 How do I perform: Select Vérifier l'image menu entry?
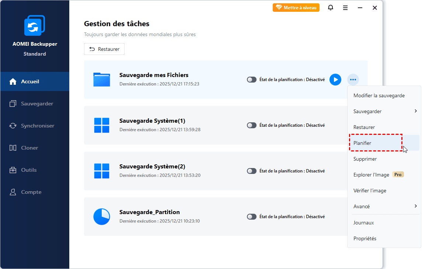[x=370, y=191]
